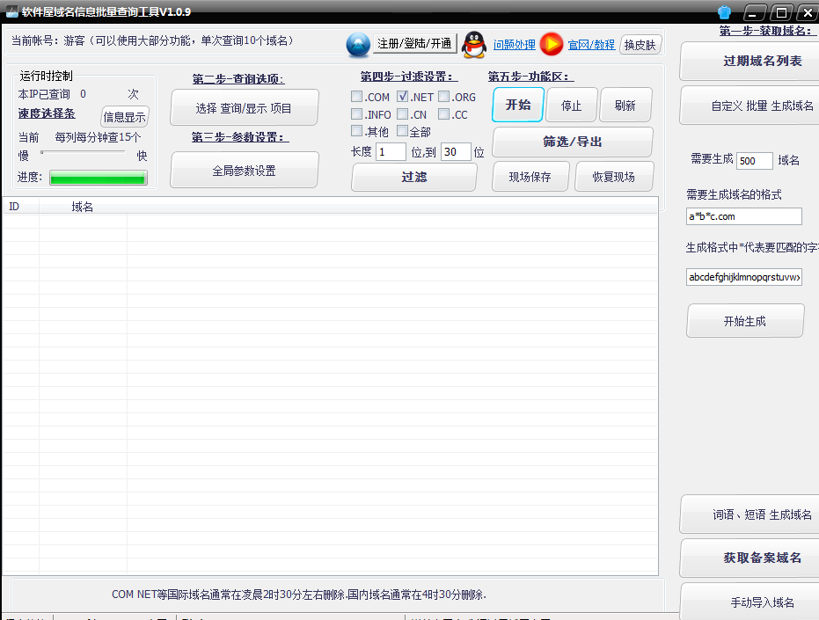Open the 官网/教程 link

click(591, 45)
